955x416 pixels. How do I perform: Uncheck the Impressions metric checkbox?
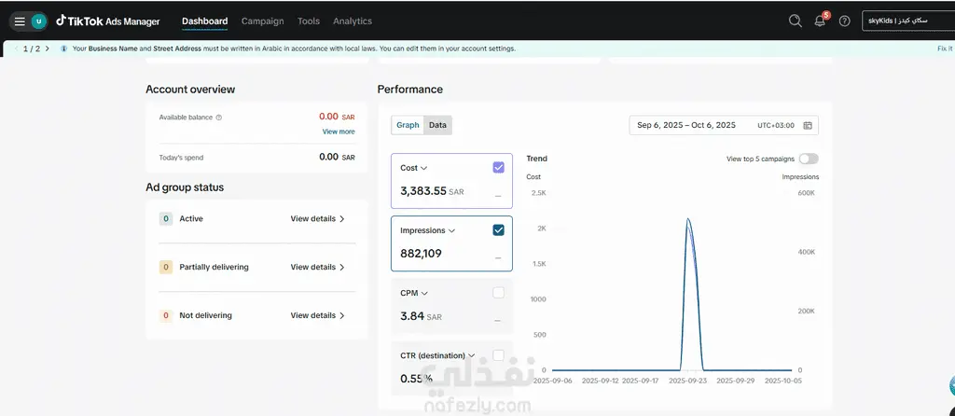click(498, 230)
